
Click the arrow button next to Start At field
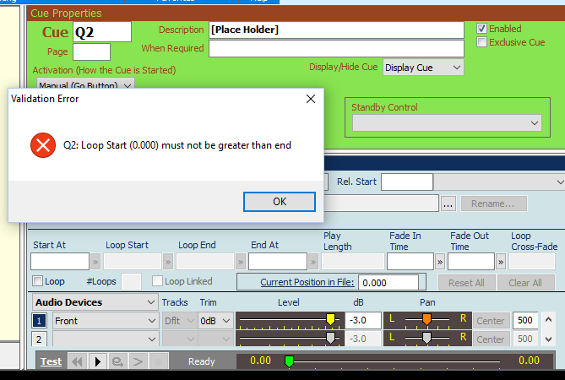(95, 261)
